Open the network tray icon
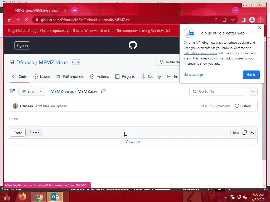Viewport: 270px width, 202px height. pyautogui.click(x=239, y=197)
